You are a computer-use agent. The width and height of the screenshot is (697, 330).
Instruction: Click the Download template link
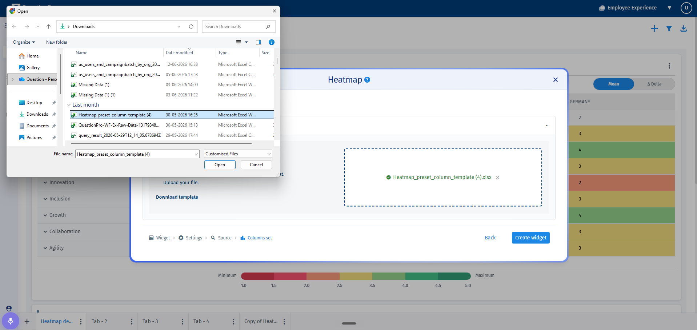point(177,197)
